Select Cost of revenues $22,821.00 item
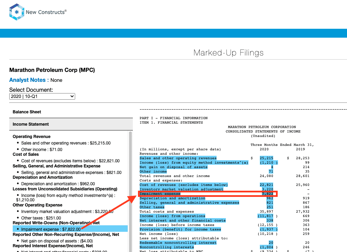347x252 pixels. pyautogui.click(x=70, y=161)
